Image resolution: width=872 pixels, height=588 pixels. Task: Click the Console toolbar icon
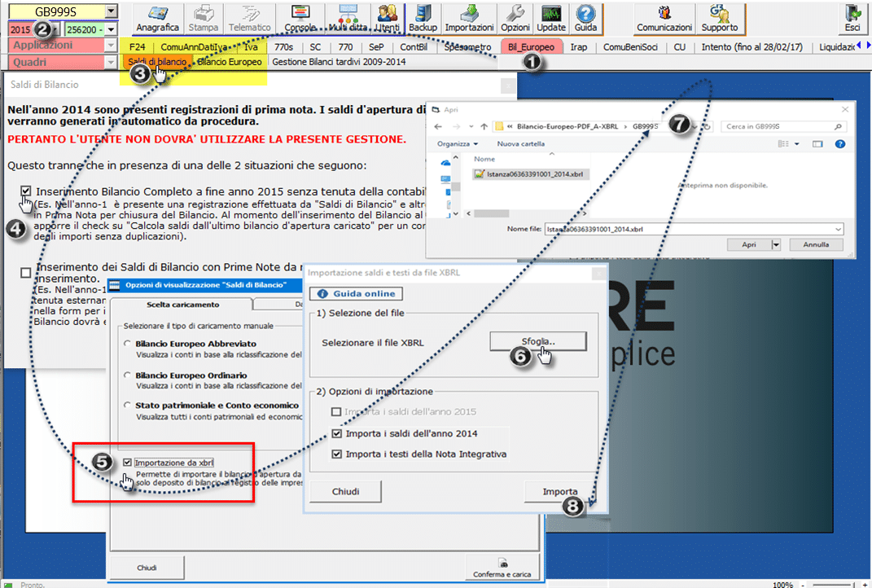pos(300,17)
